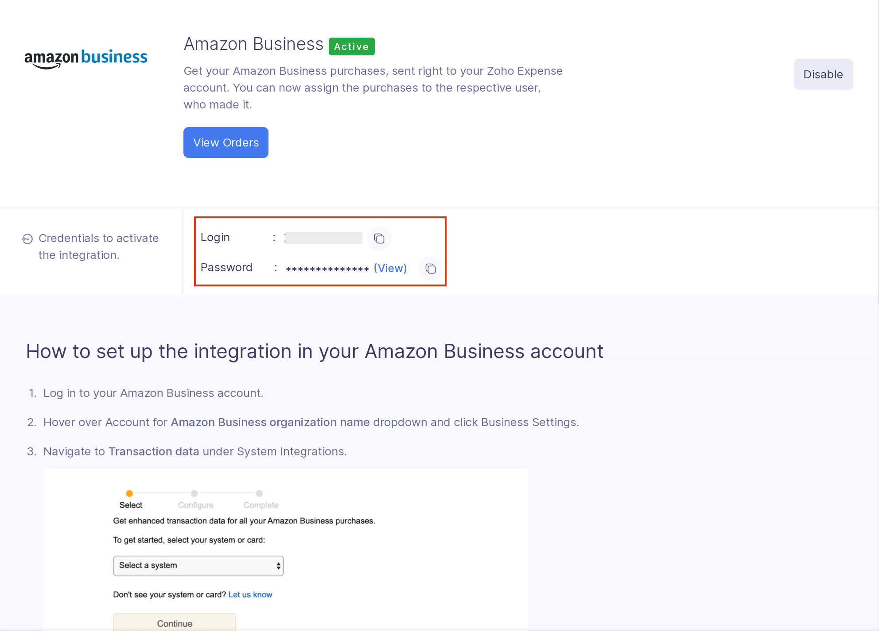Copy the Password credential value

coord(430,269)
